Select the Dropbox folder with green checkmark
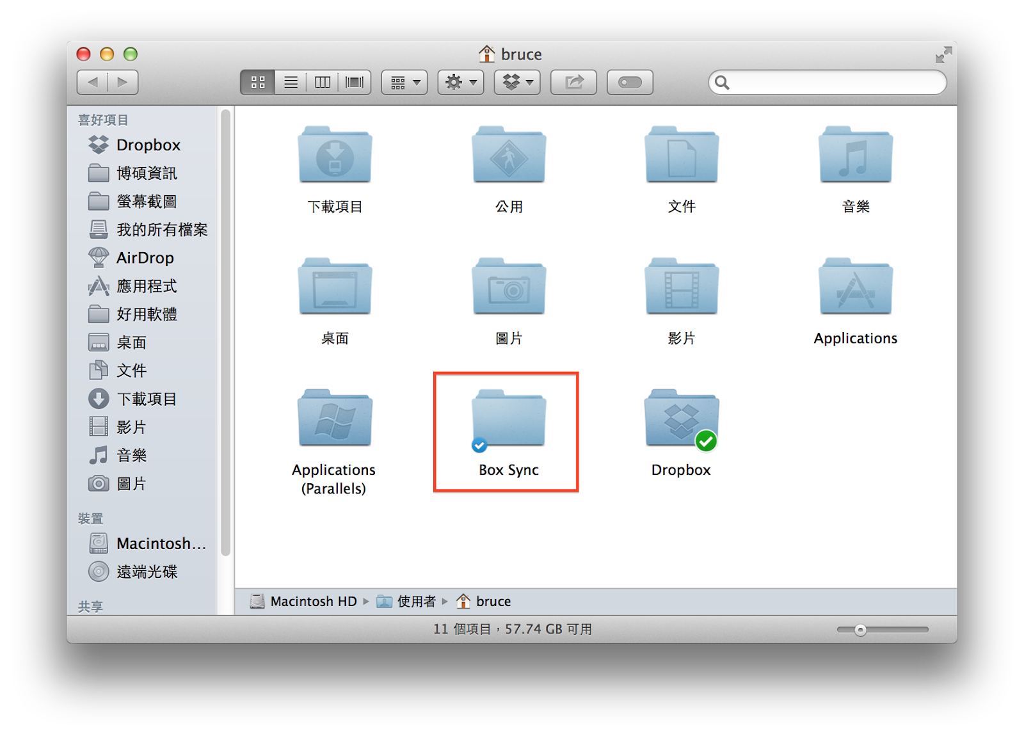Image resolution: width=1024 pixels, height=736 pixels. (682, 419)
